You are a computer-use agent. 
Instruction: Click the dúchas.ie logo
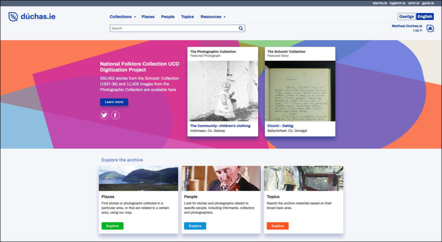pos(32,17)
